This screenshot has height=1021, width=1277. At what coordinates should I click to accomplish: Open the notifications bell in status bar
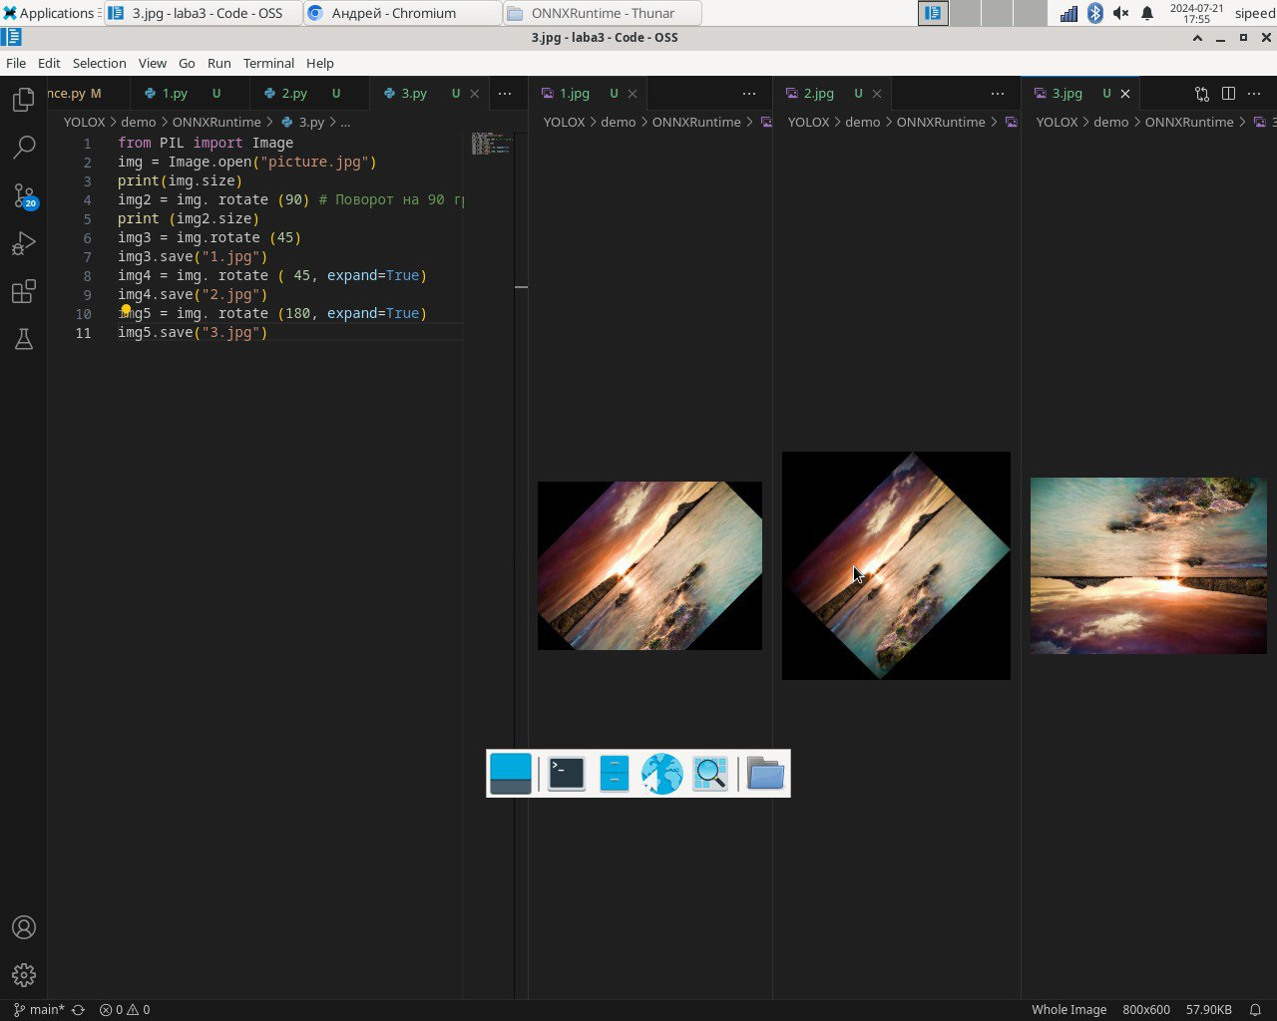click(1255, 1010)
